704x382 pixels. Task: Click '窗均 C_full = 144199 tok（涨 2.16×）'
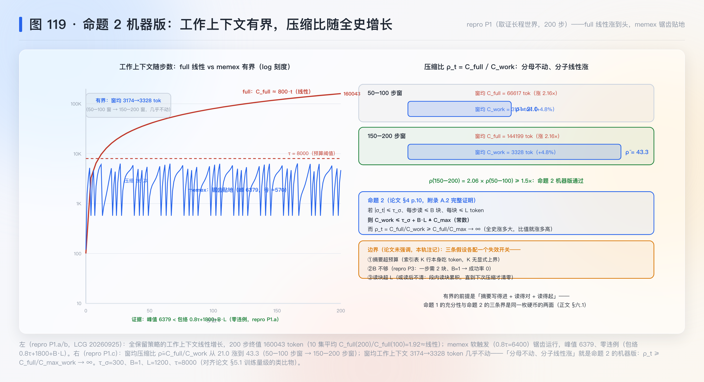(517, 136)
